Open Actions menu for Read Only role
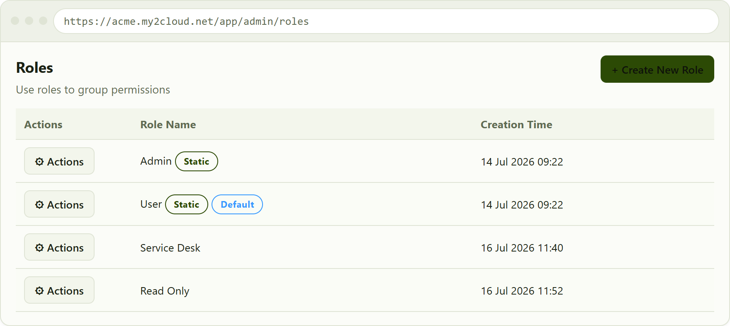This screenshot has height=326, width=730. click(59, 290)
